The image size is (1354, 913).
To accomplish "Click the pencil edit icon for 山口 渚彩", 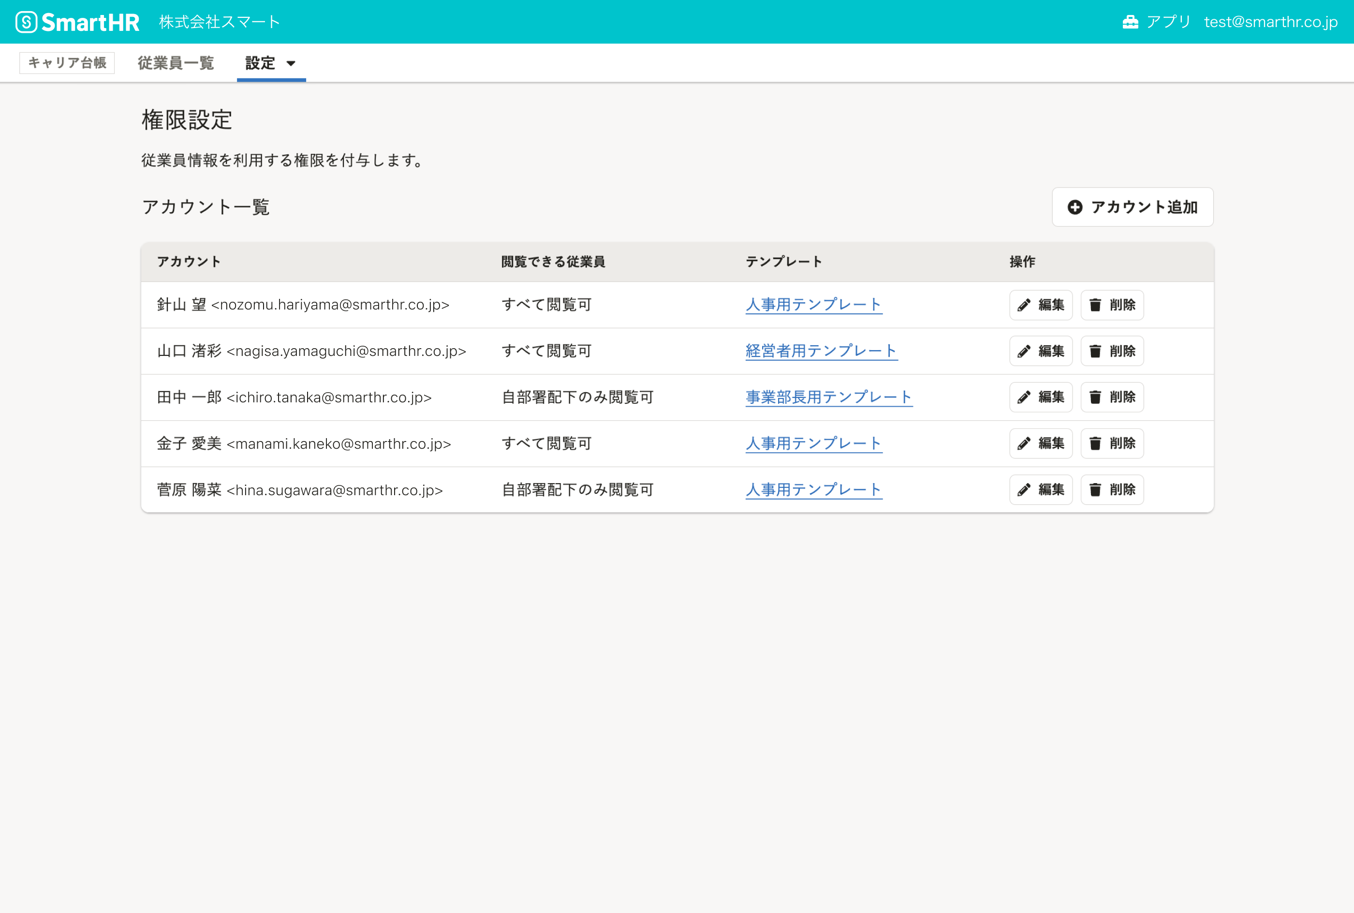I will 1024,351.
